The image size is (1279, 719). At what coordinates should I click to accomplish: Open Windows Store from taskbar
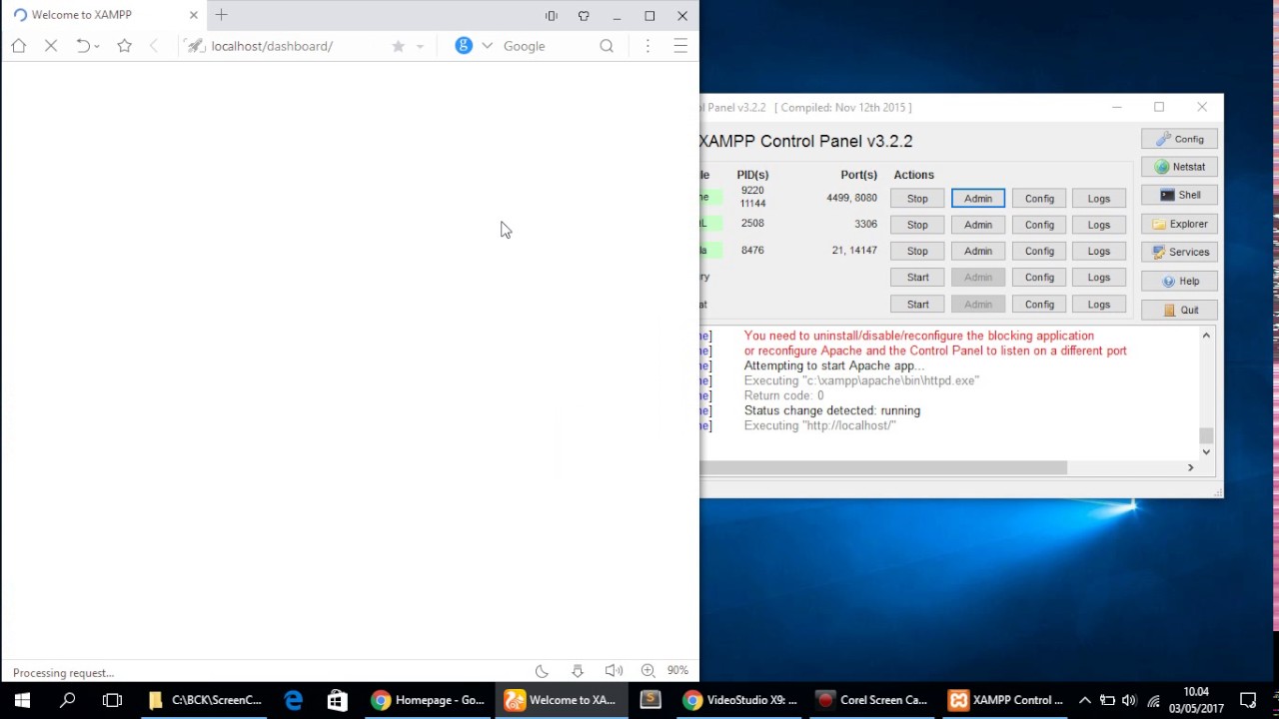[337, 700]
